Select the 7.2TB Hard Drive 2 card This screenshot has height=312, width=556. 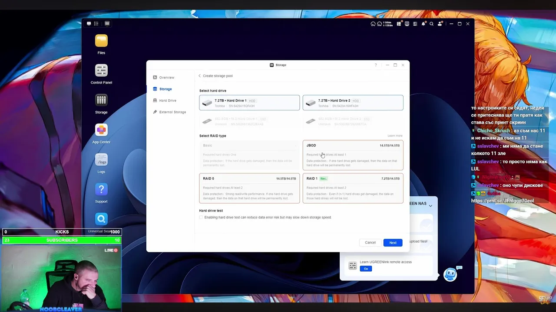353,103
